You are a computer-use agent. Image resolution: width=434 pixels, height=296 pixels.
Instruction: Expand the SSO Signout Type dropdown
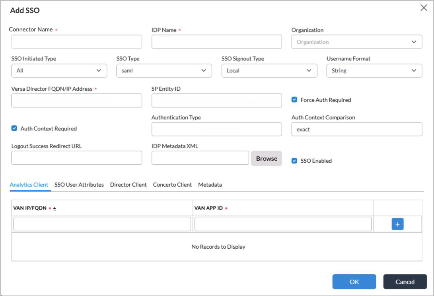click(269, 70)
